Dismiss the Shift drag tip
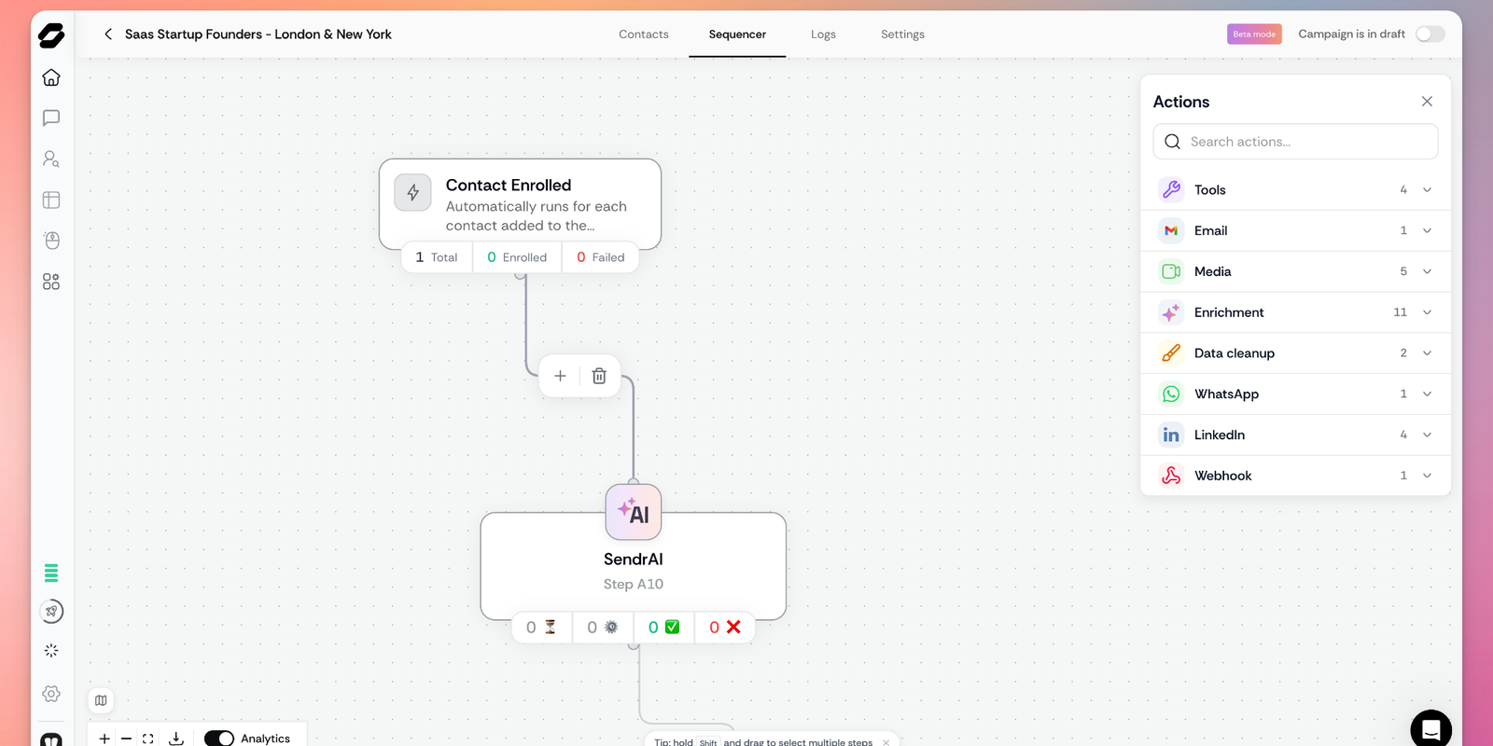 [x=886, y=742]
